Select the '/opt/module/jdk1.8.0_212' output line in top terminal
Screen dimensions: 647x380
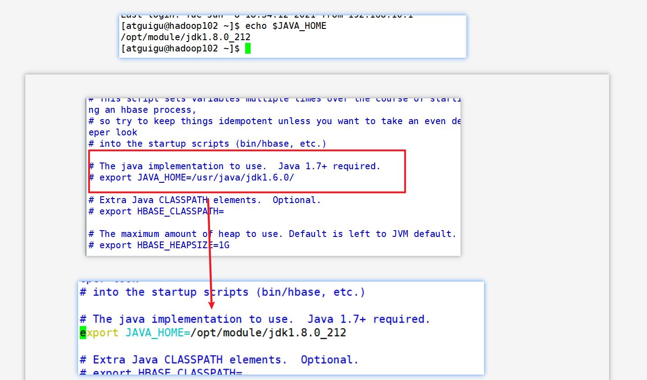coord(186,37)
